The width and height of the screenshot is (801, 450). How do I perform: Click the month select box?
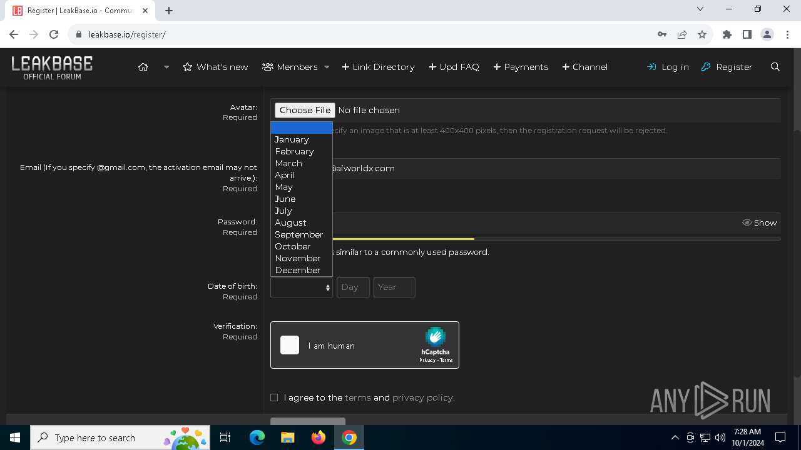301,287
